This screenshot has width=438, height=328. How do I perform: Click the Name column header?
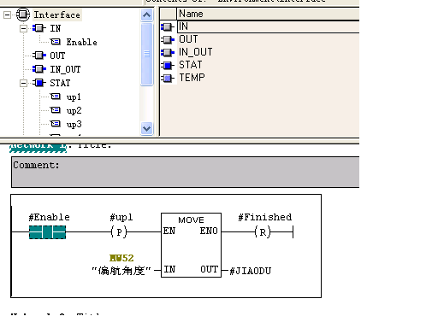coord(268,14)
